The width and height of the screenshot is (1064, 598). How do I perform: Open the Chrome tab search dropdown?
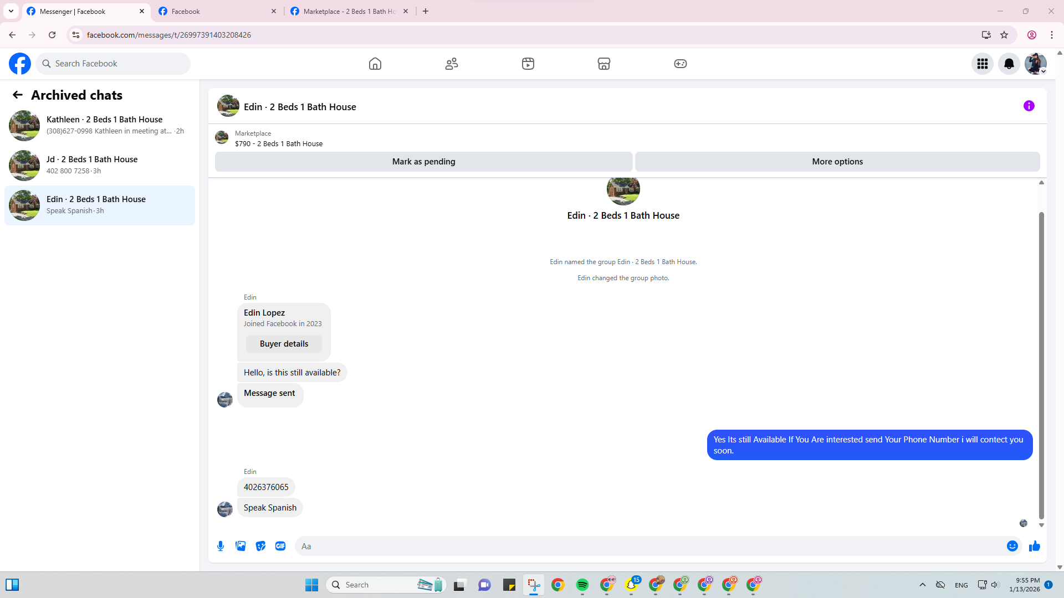coord(11,11)
